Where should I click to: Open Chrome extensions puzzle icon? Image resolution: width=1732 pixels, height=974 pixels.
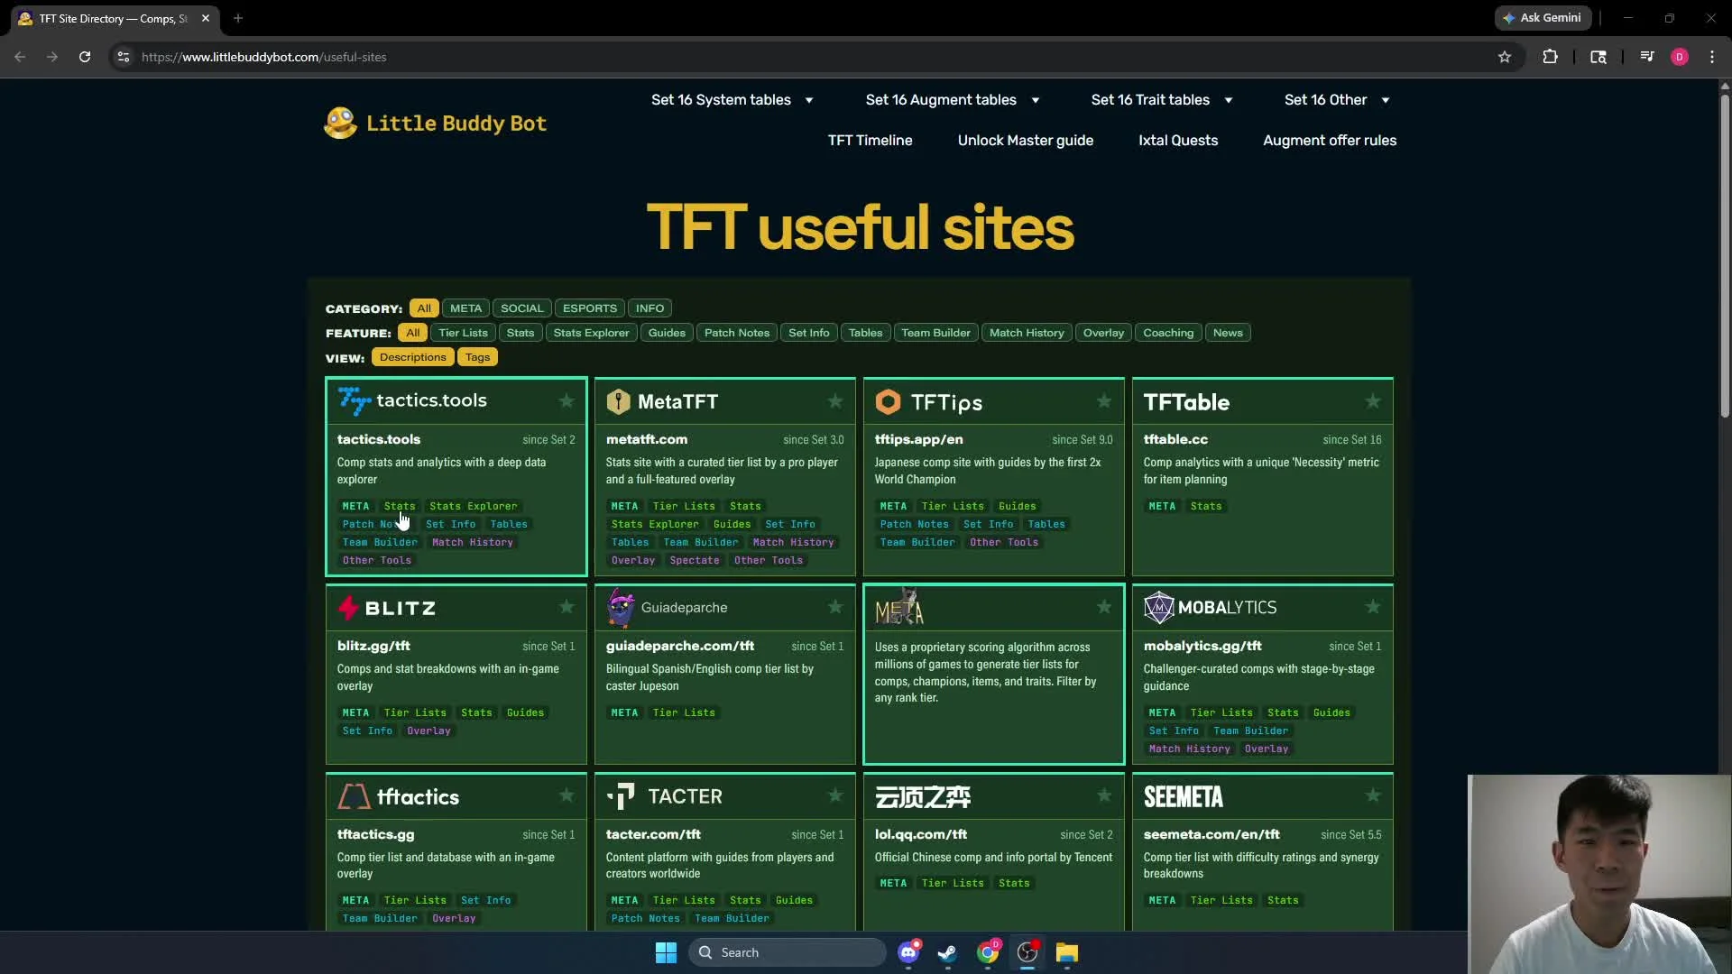(x=1550, y=57)
